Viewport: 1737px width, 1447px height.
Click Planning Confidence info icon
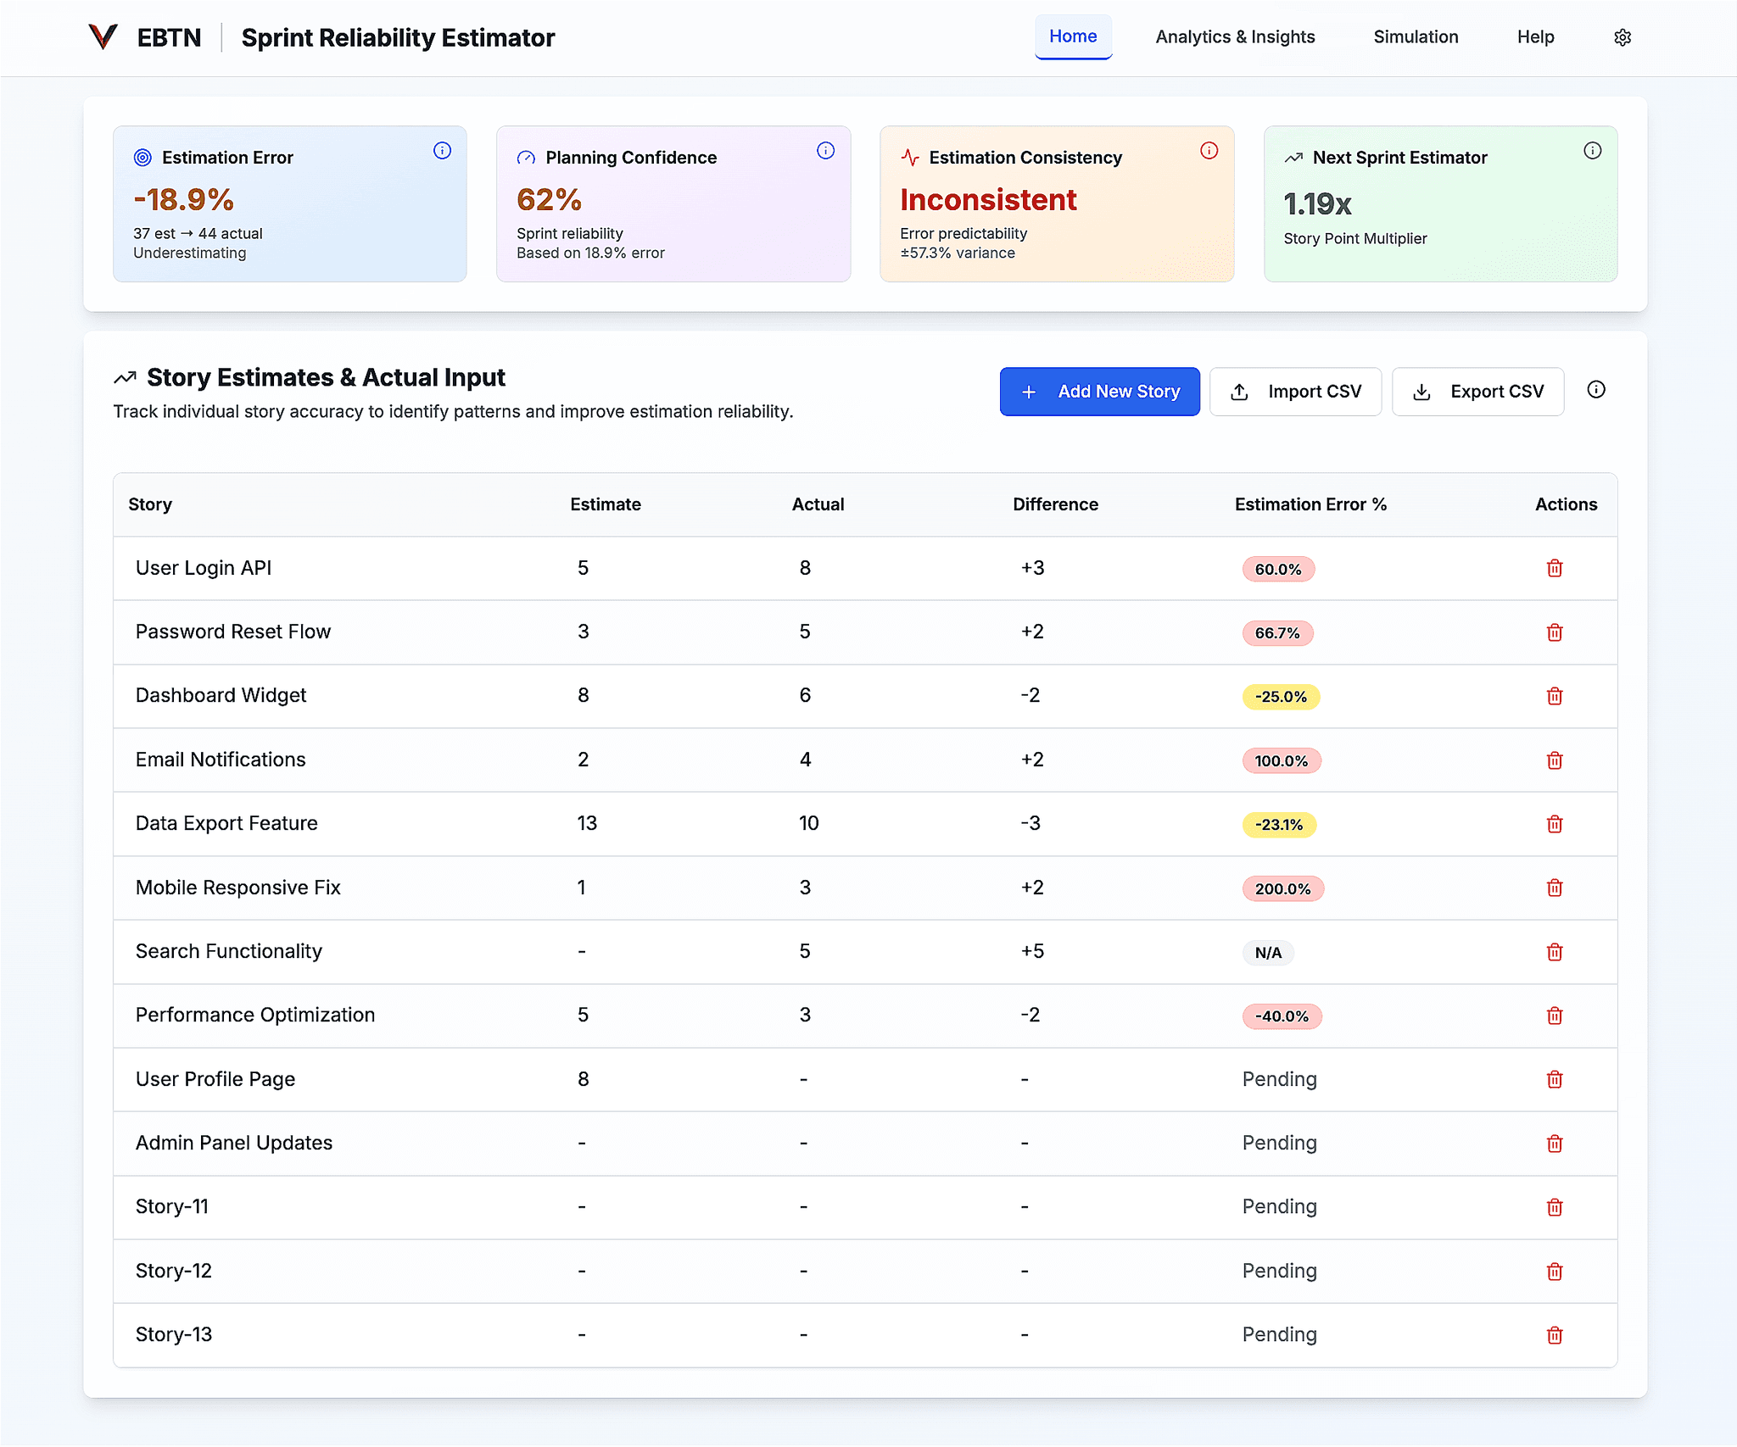pos(825,151)
